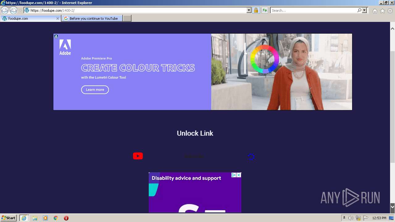Expand the address bar autocomplete dropdown
Viewport: 395px width, 222px height.
pyautogui.click(x=249, y=10)
